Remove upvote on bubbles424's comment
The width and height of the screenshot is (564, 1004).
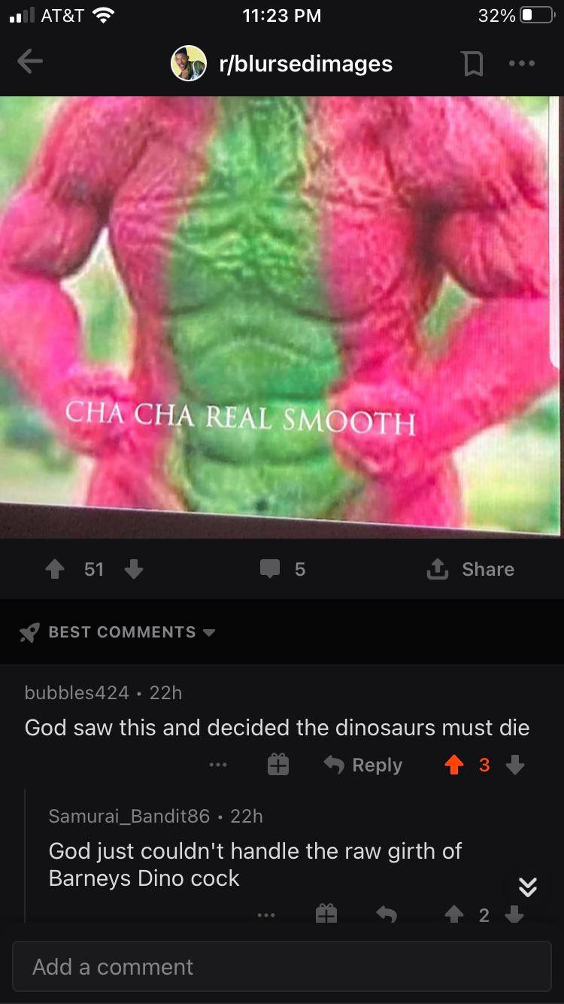tap(453, 765)
